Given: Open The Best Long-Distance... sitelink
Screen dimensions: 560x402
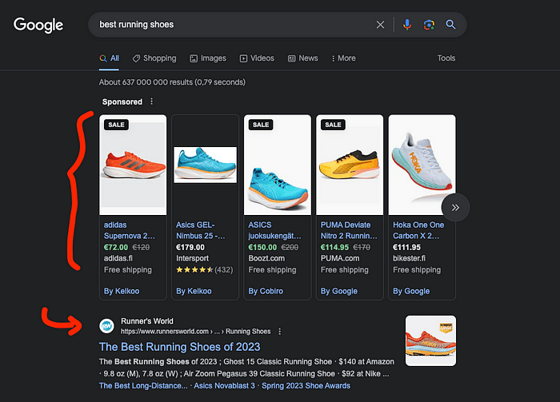Looking at the screenshot, I should click(143, 385).
